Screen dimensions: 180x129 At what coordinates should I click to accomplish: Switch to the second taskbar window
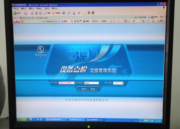click(75, 119)
